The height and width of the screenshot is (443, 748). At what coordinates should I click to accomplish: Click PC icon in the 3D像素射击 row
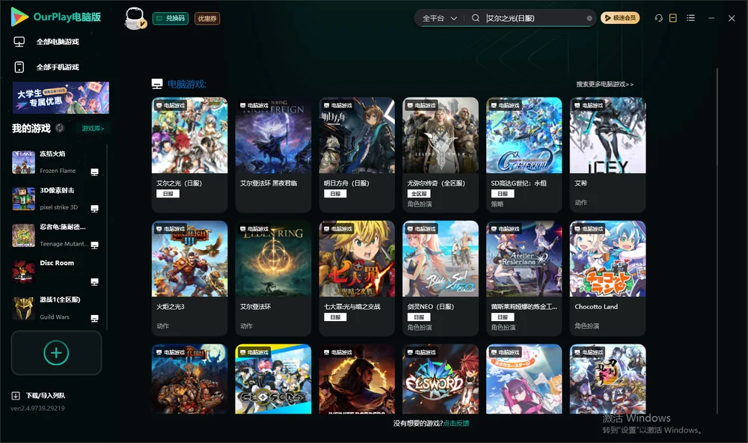tap(94, 209)
